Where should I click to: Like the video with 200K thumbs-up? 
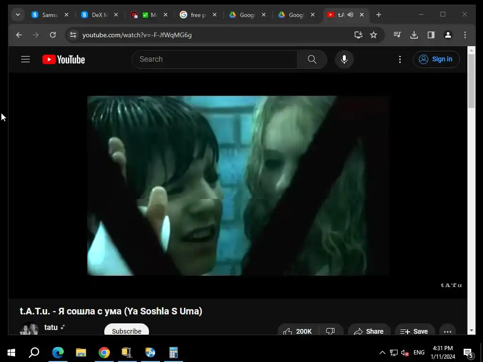pos(298,331)
